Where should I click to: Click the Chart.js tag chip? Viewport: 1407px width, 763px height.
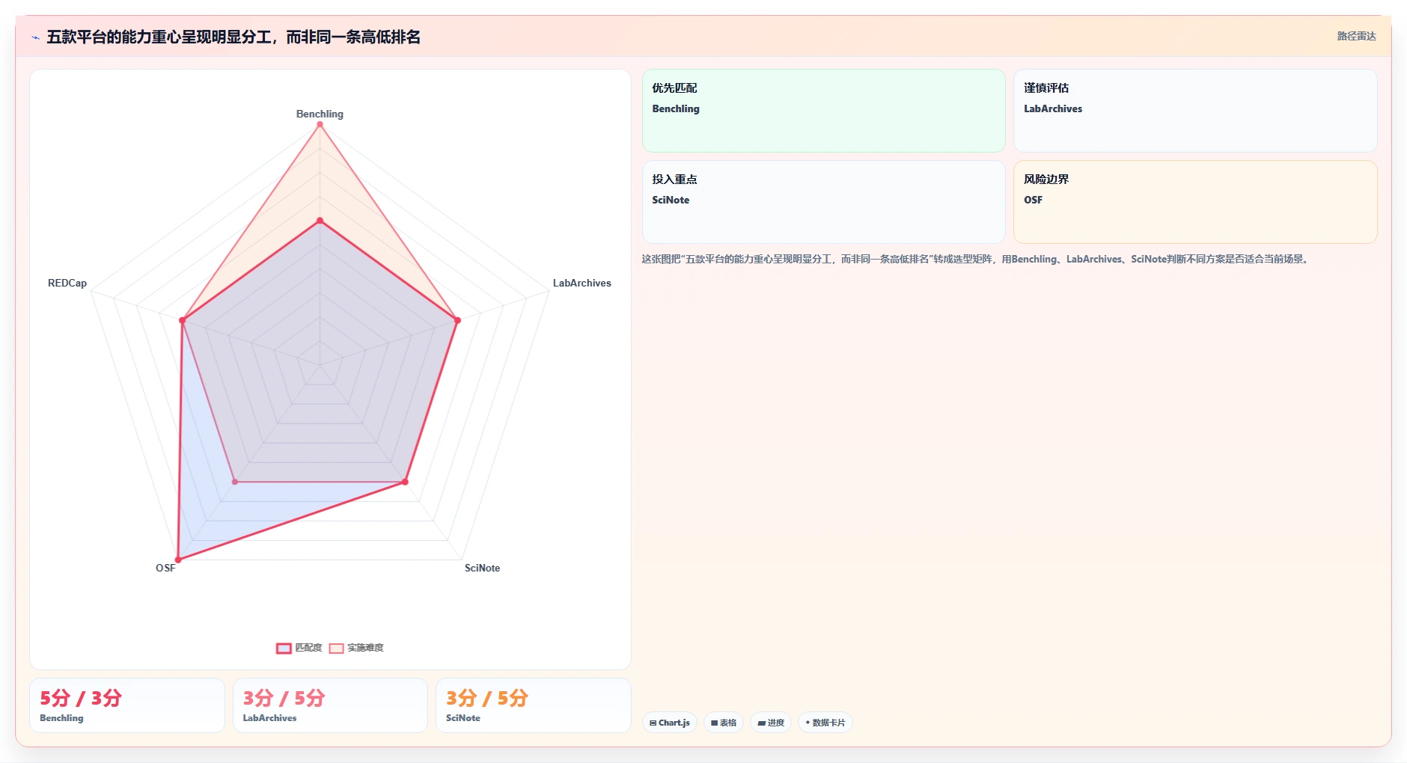(670, 723)
